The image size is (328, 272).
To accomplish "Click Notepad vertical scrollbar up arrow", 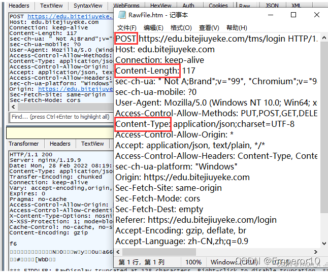I will pos(324,38).
